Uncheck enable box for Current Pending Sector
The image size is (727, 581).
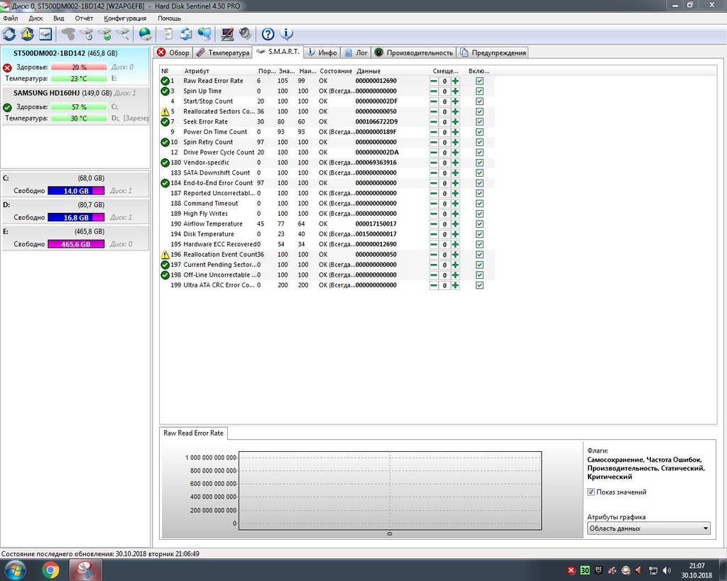(x=479, y=265)
